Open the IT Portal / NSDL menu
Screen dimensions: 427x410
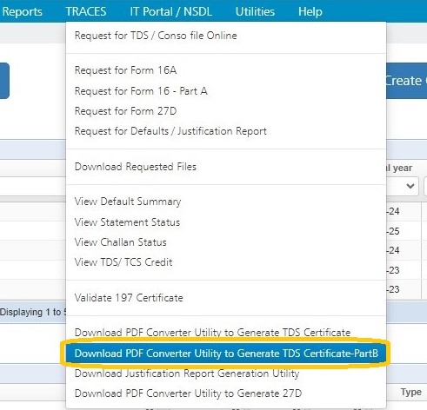(170, 11)
